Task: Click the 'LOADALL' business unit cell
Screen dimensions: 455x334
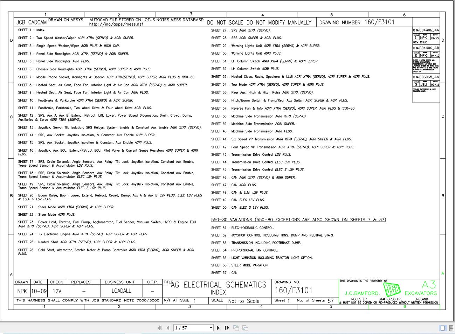Action: (x=121, y=291)
